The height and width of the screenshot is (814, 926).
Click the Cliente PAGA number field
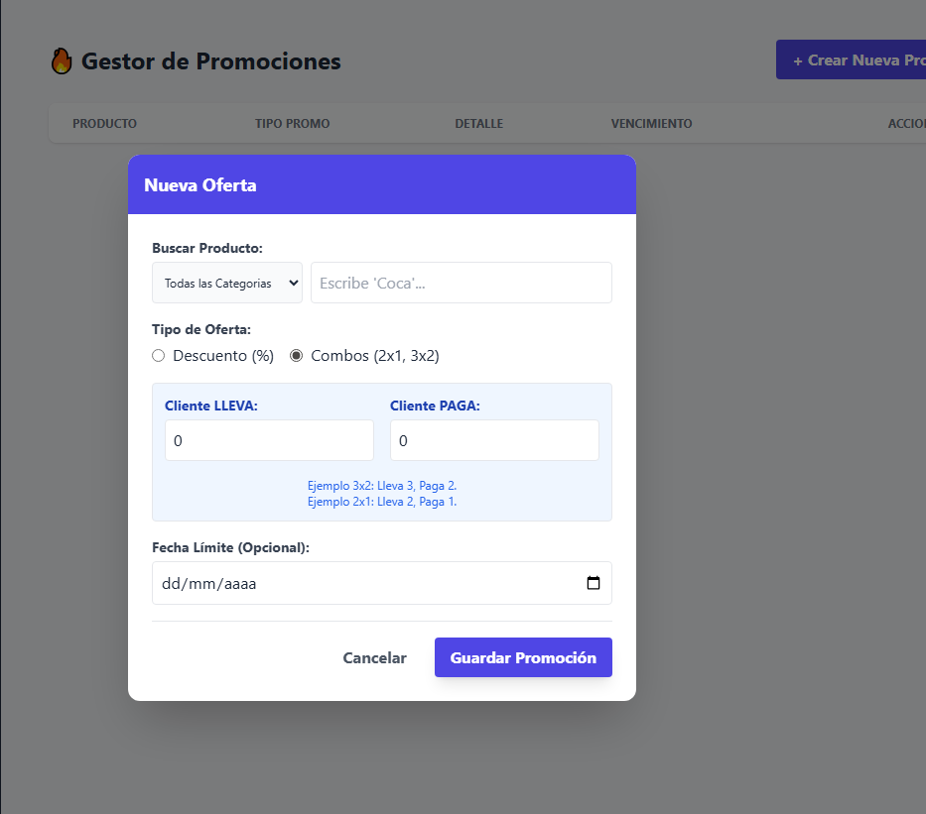tap(494, 439)
